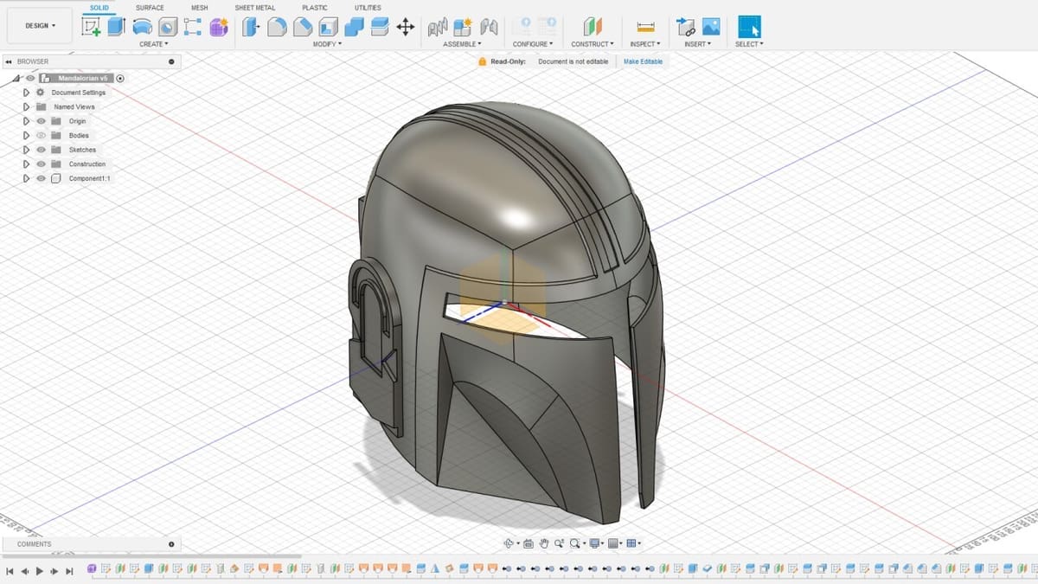1038x584 pixels.
Task: Click the Make Editable link
Action: coord(643,61)
